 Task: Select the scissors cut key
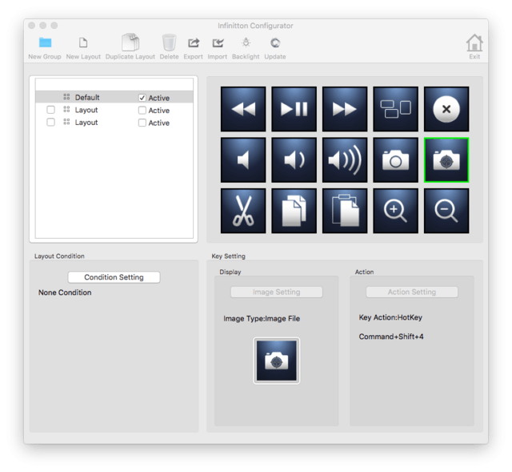pos(243,211)
